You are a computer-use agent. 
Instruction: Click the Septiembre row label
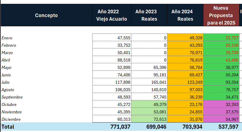pos(12,97)
